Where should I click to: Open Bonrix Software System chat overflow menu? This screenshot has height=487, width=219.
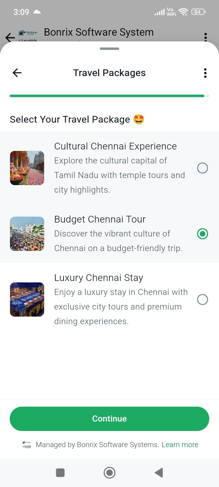click(206, 37)
